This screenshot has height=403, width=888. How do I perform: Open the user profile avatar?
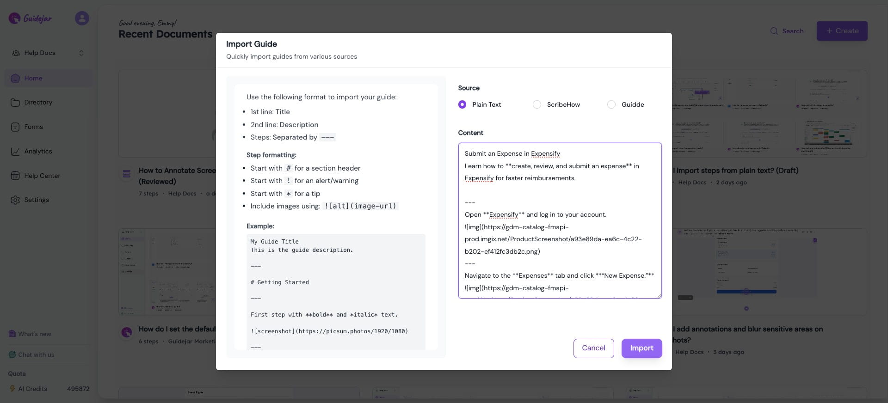coord(82,18)
